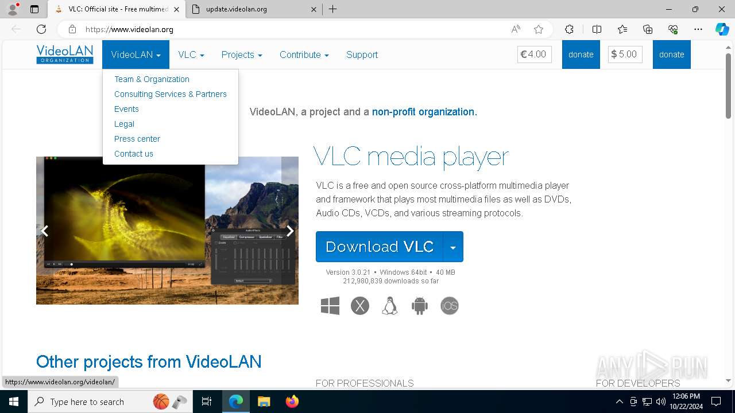The width and height of the screenshot is (735, 413).
Task: Launch Firefox from taskbar
Action: pyautogui.click(x=292, y=402)
